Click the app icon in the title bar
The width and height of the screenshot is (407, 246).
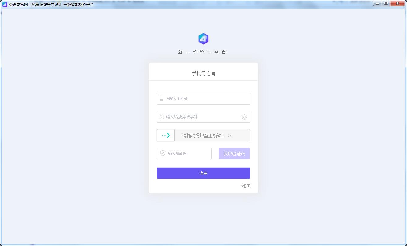point(5,4)
